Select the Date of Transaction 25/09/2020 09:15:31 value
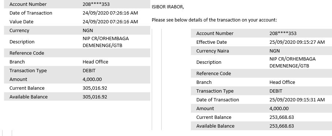The width and height of the screenshot is (332, 136). click(x=297, y=100)
